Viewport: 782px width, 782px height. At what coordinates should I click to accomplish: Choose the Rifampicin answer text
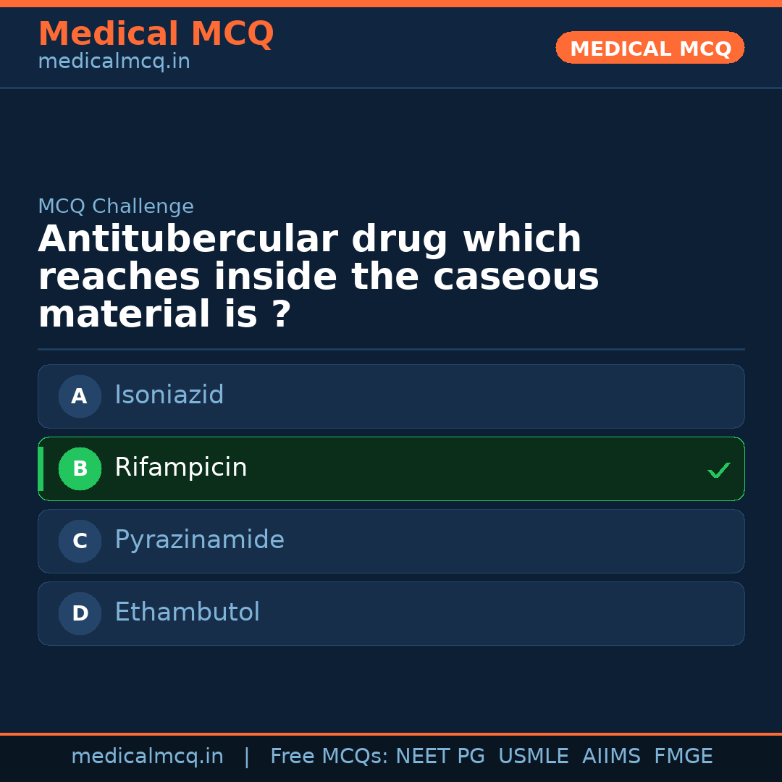(180, 468)
